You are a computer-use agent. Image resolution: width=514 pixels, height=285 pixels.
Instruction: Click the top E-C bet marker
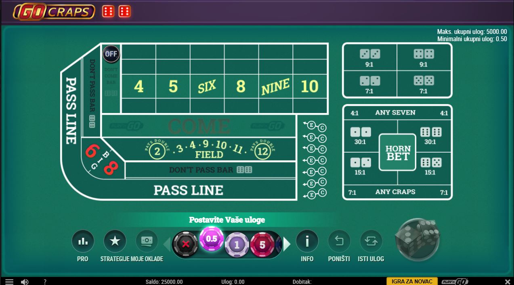tap(315, 126)
